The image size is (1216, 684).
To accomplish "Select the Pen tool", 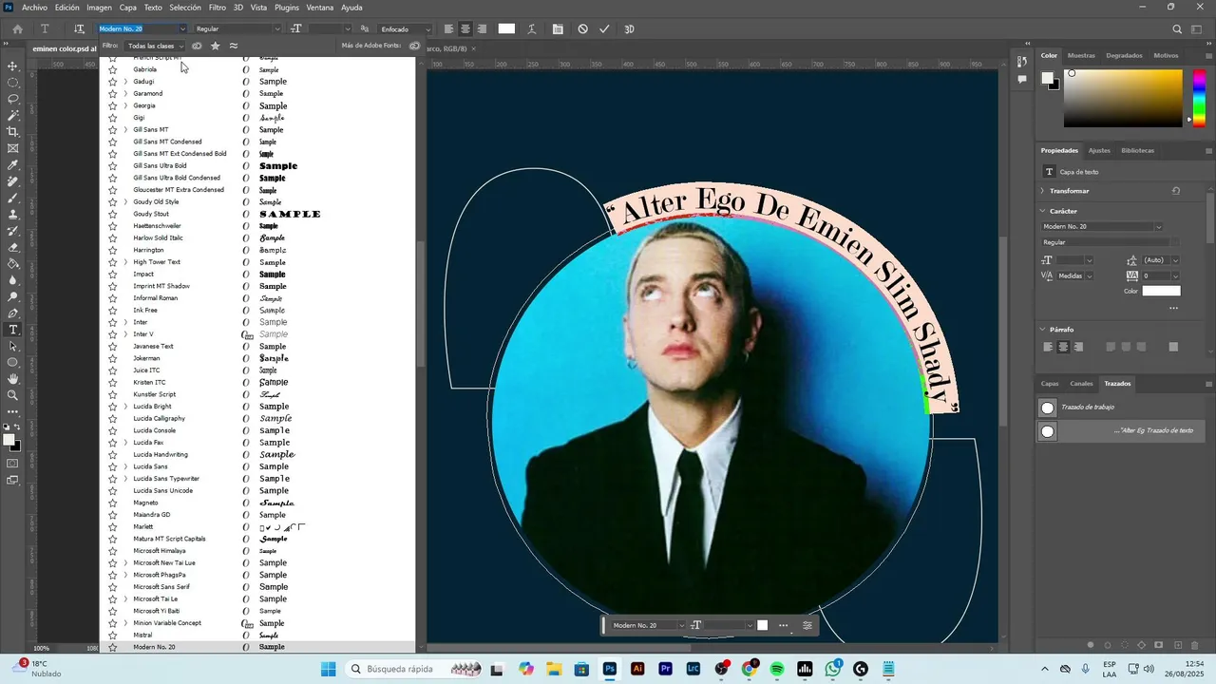I will [x=13, y=313].
